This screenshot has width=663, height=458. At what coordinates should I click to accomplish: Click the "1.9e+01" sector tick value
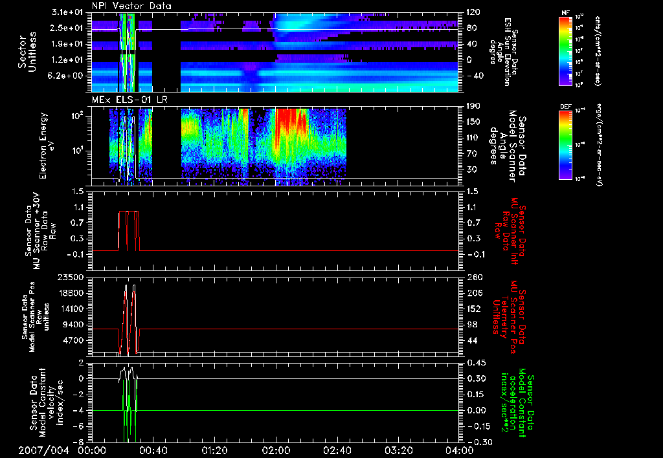pos(69,44)
